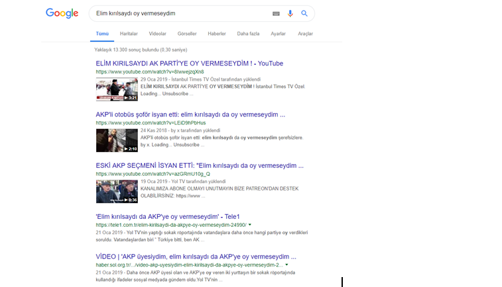Switch to Videolar tab
Viewport: 502px width, 287px height.
[158, 34]
